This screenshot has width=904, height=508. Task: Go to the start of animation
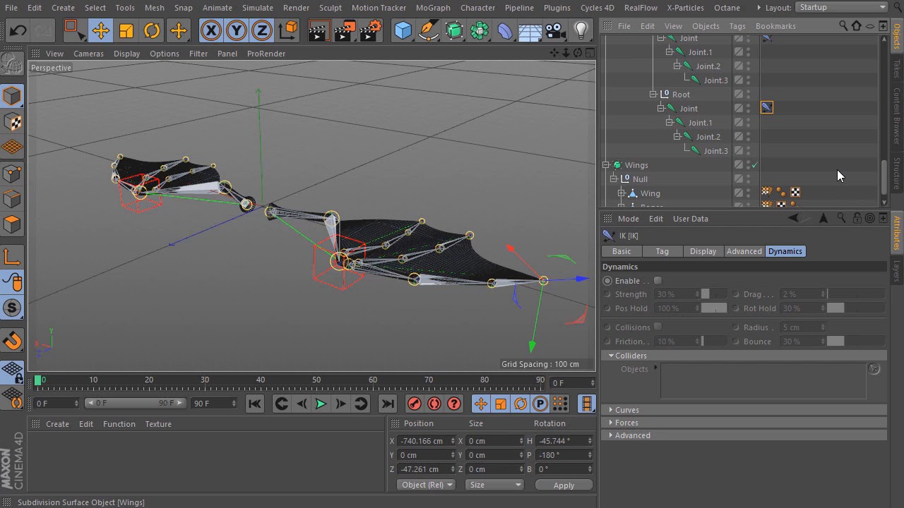coord(254,404)
